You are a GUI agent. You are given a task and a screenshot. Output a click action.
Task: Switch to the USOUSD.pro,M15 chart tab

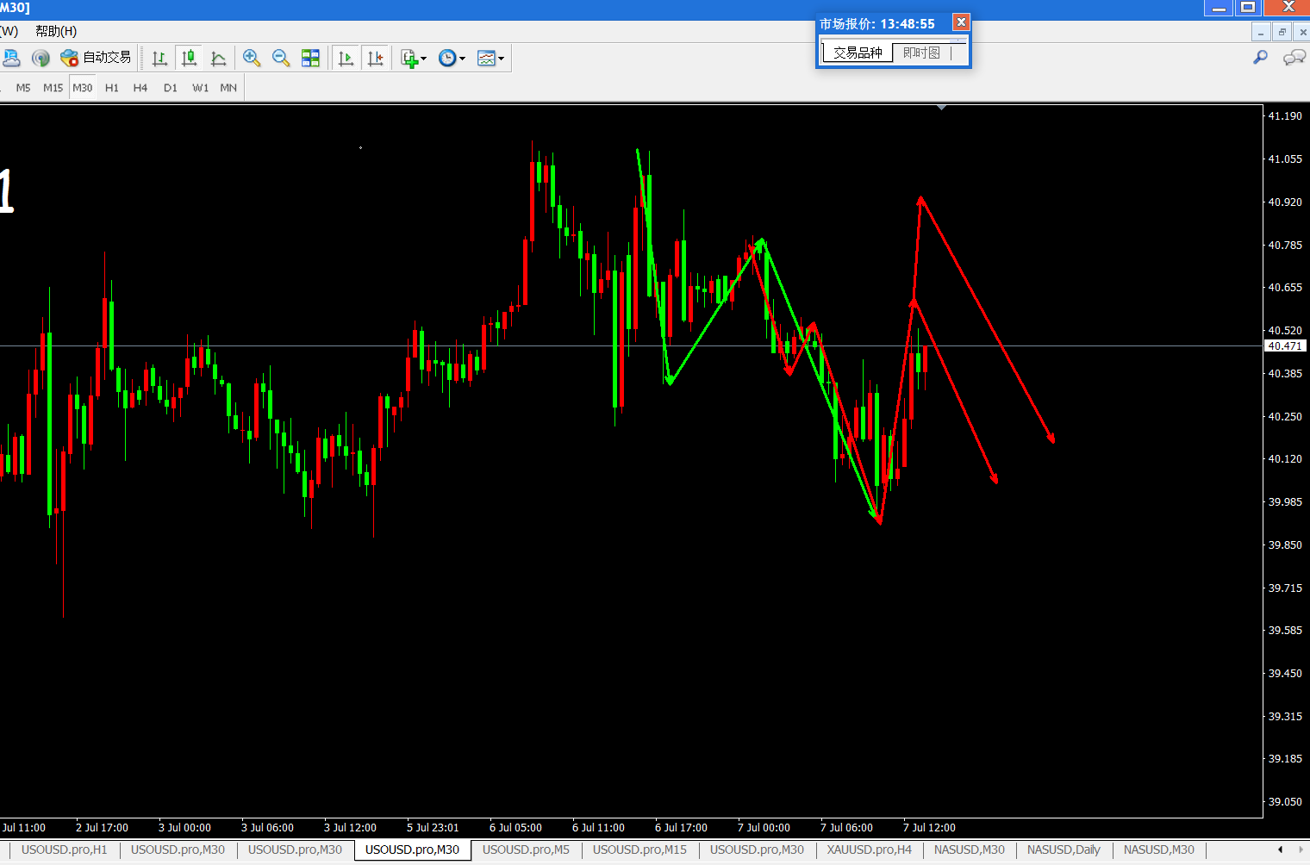pos(639,849)
